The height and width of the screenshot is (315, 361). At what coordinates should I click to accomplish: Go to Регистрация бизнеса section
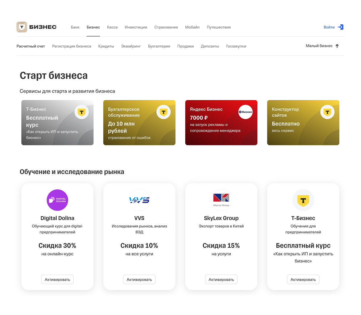click(72, 46)
